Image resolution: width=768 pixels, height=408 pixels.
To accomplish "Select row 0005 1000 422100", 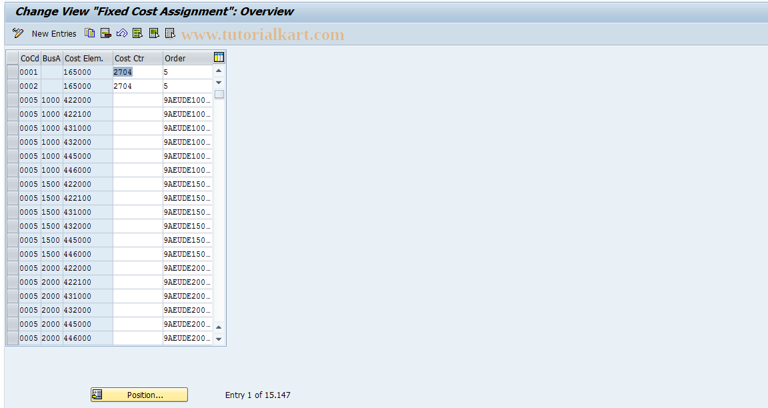I will coord(13,114).
